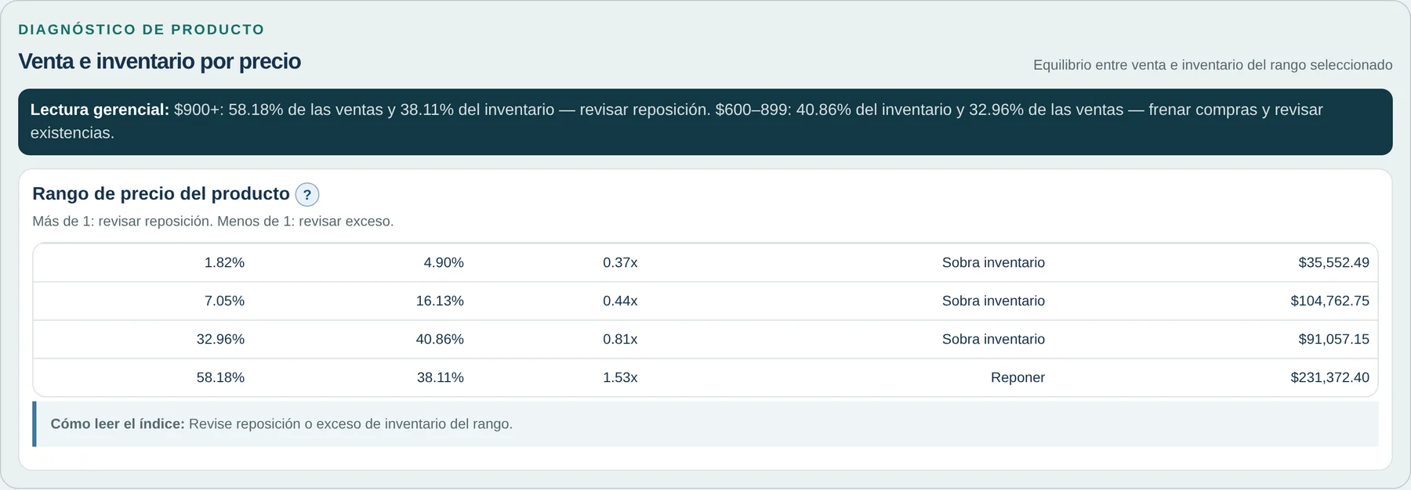Select the 0.37x index value

click(x=620, y=263)
